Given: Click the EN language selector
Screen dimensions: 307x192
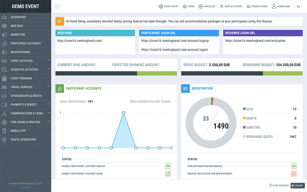Looking at the screenshot, I should tap(298, 6).
